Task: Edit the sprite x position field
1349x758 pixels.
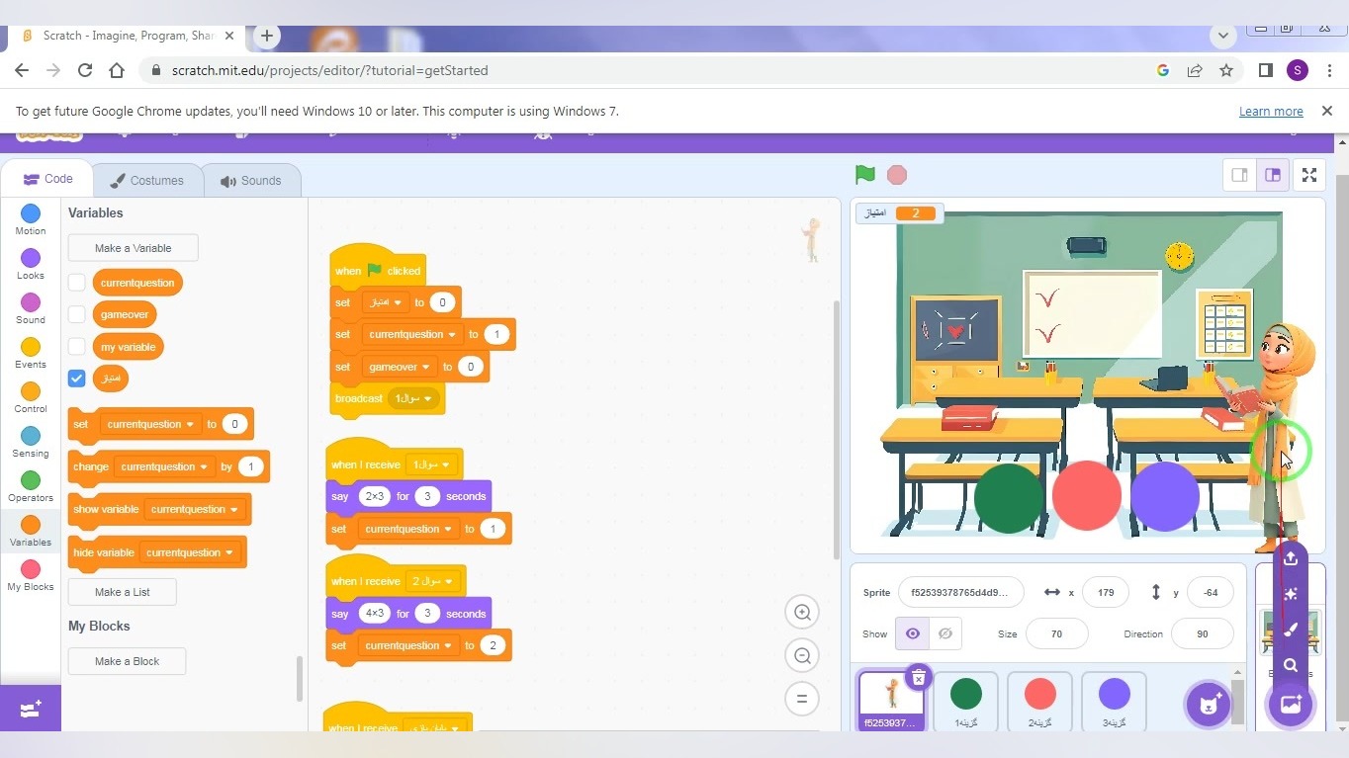Action: coord(1106,593)
